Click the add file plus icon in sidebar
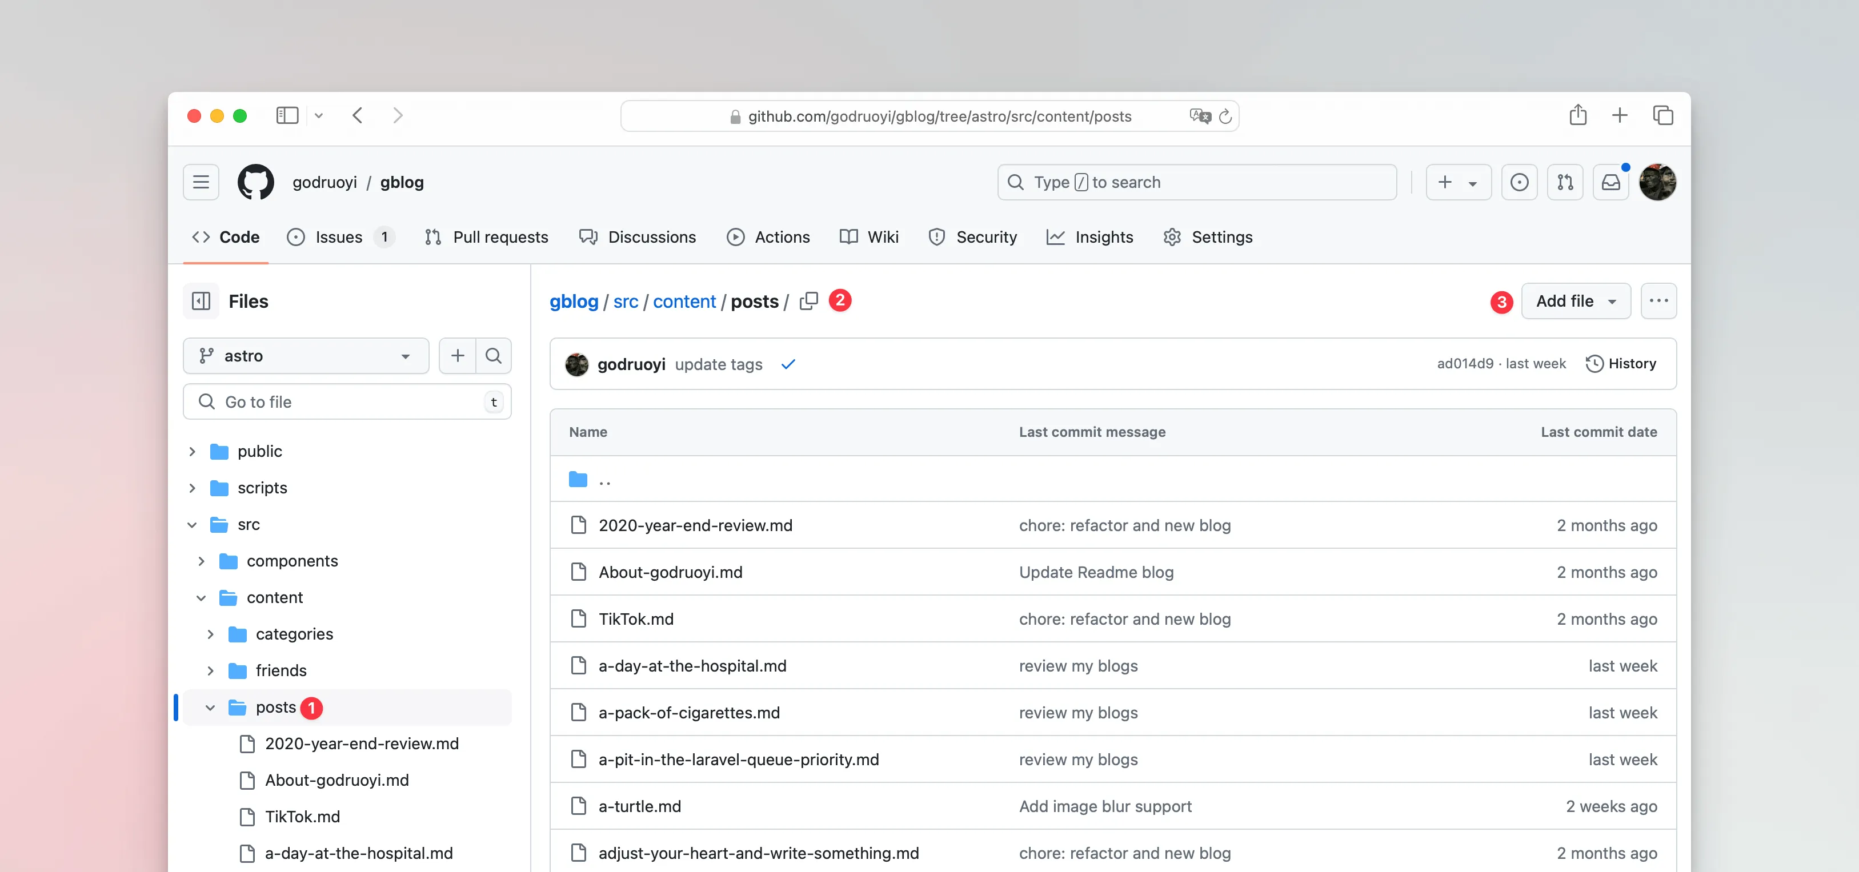The height and width of the screenshot is (872, 1859). (x=458, y=356)
